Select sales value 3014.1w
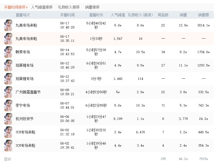Viewport: 215px width, 165px height. point(203,25)
